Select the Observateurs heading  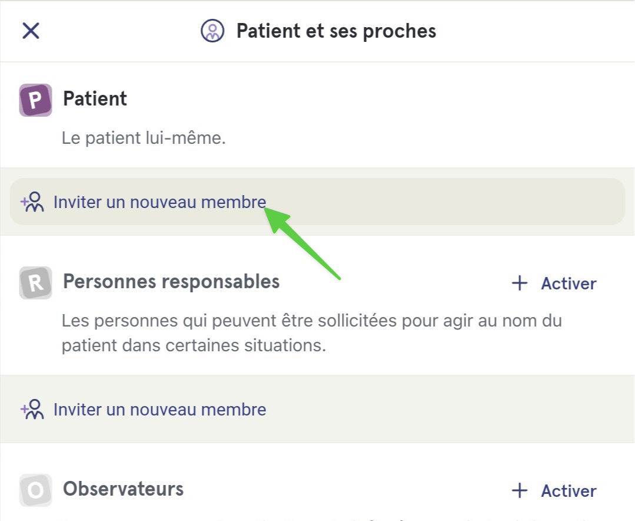(123, 489)
